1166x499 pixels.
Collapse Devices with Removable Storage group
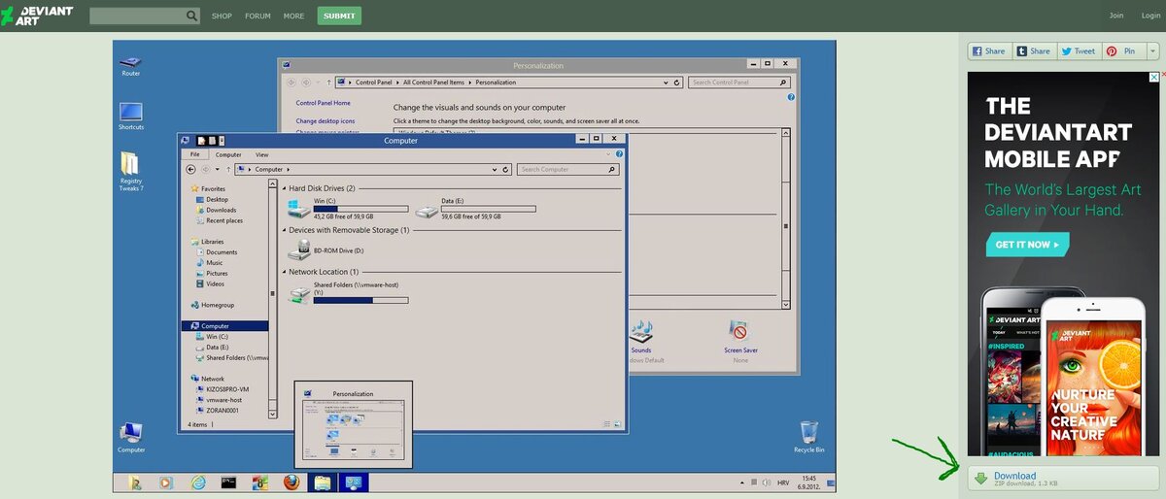tap(284, 230)
